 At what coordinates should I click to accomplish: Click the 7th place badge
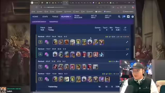[40, 67]
